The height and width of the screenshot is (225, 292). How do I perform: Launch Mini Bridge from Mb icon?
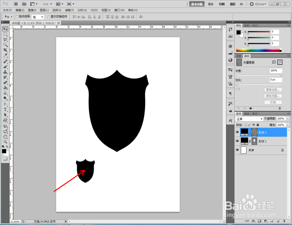tap(24, 4)
